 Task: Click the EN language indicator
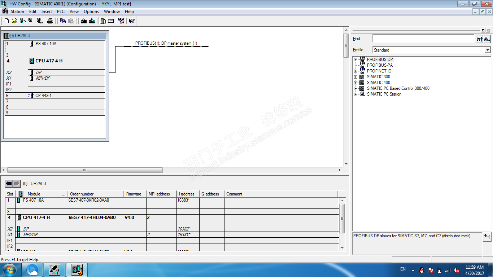coord(403,269)
